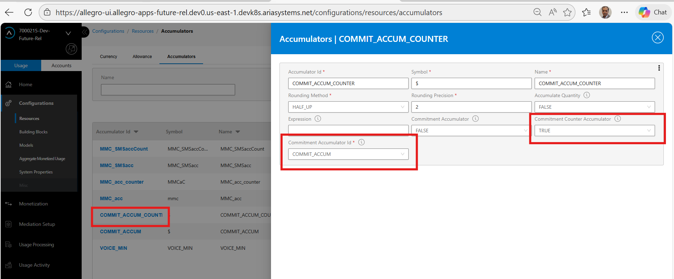This screenshot has height=279, width=674.
Task: Open the VOICE_MIN accumulator link
Action: point(113,248)
